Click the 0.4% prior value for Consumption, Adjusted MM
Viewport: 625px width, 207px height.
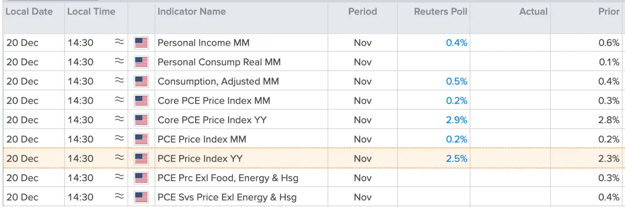[x=609, y=81]
